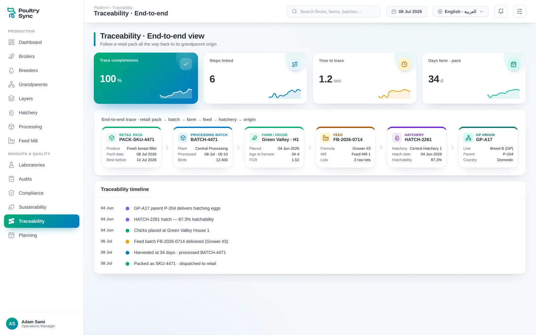Screen dimensions: 536x335
Task: Click the GP Origin hierarchy icon
Action: pyautogui.click(x=468, y=138)
